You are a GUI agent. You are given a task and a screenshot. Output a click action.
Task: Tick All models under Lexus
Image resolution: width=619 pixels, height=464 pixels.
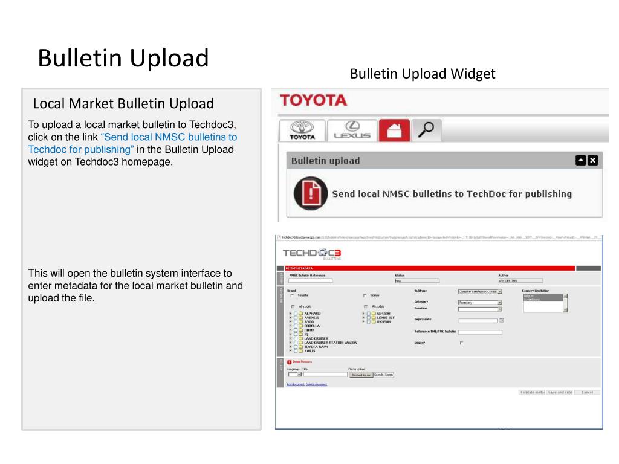pyautogui.click(x=366, y=306)
